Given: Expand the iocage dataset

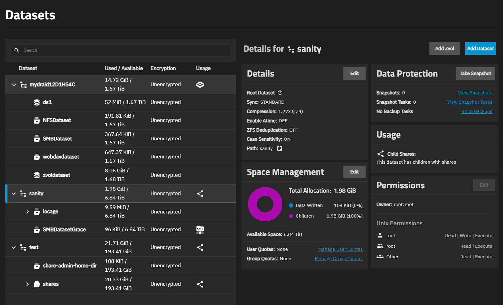Looking at the screenshot, I should (x=27, y=211).
